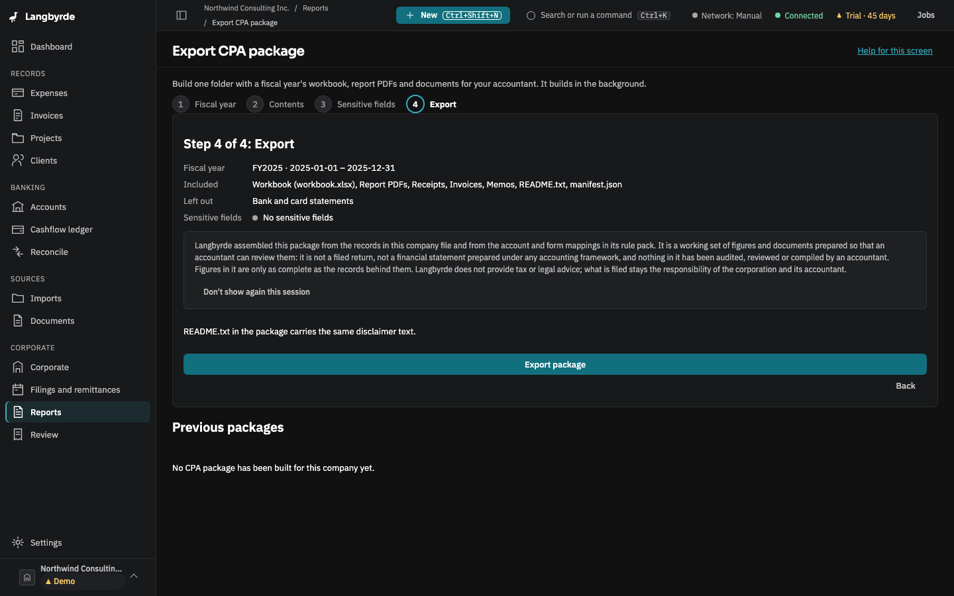Screen dimensions: 954x596
Task: Click Bank and card statements value
Action: (x=303, y=201)
